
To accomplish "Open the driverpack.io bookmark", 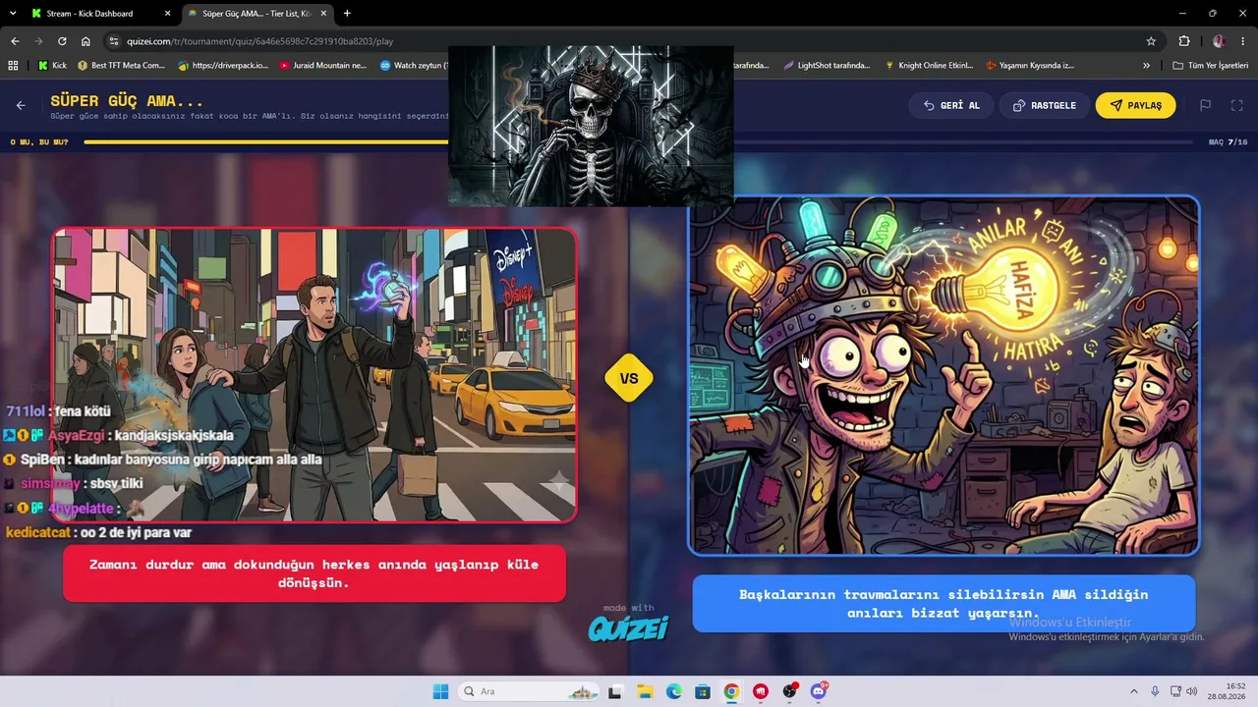I will click(x=223, y=66).
